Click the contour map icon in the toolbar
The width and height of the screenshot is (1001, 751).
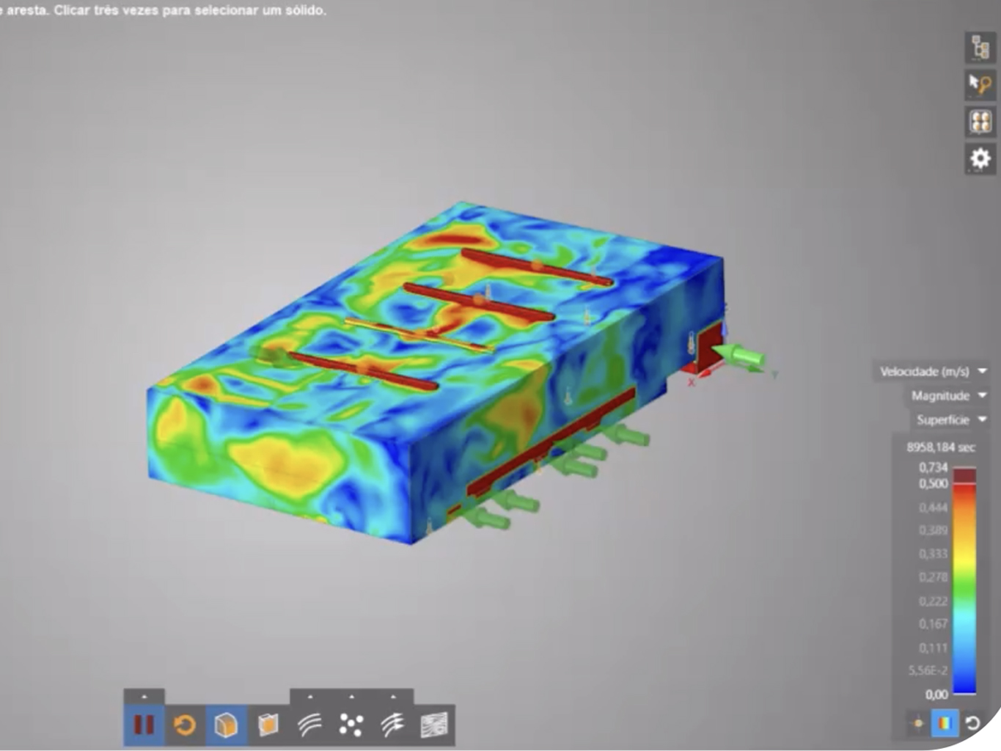(x=434, y=725)
